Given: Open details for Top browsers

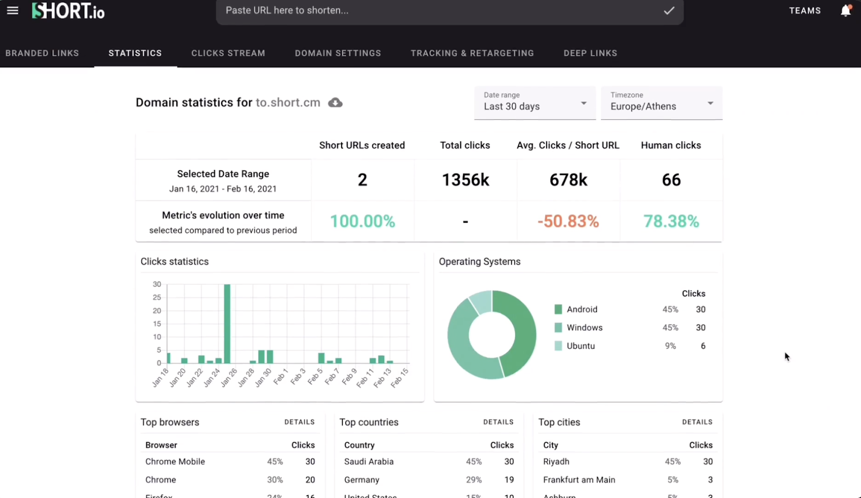Looking at the screenshot, I should click(299, 422).
